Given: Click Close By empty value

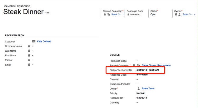Looking at the screenshot, I should [x=137, y=102].
